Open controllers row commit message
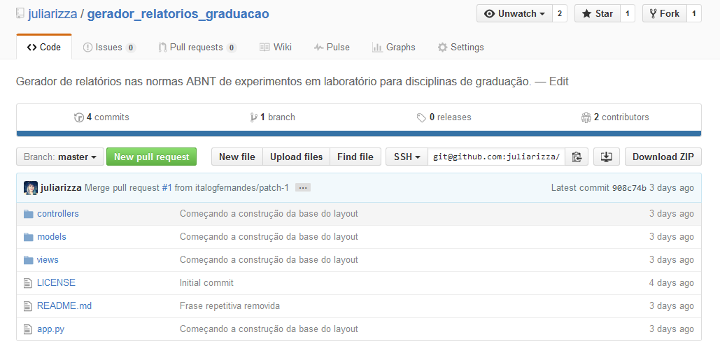 click(x=269, y=214)
